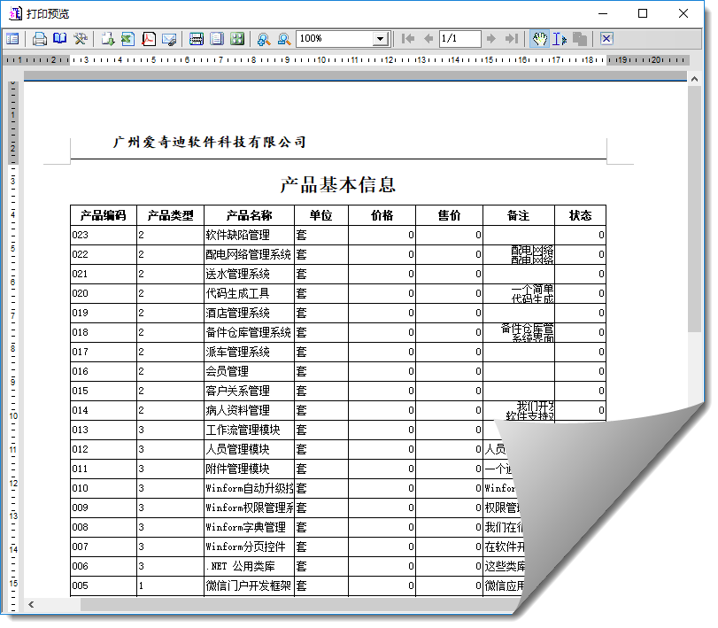Click the horizontal scrollbar track
This screenshot has width=718, height=628.
297,605
